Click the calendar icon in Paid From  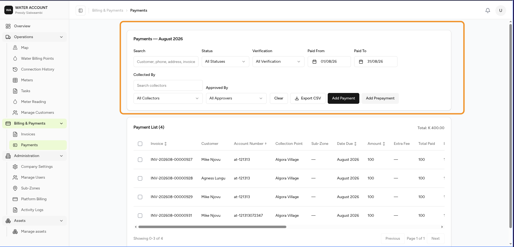pyautogui.click(x=314, y=62)
